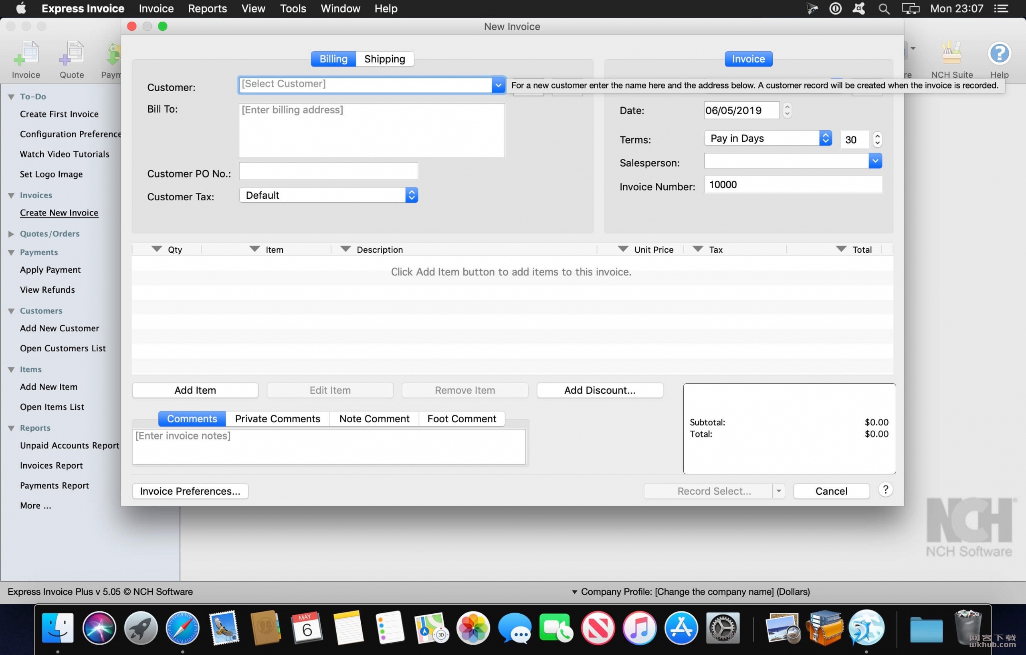Screen dimensions: 1026x655
Task: Open the Customer dropdown arrow
Action: (x=498, y=85)
